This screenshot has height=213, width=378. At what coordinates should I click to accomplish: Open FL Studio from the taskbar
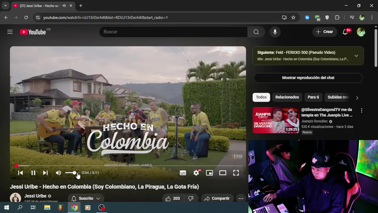pyautogui.click(x=61, y=208)
